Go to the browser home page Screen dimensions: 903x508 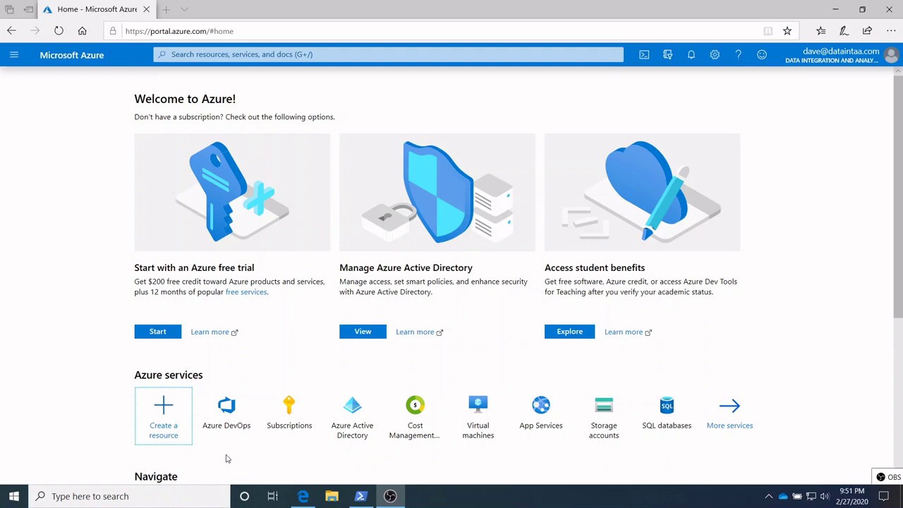click(x=83, y=31)
